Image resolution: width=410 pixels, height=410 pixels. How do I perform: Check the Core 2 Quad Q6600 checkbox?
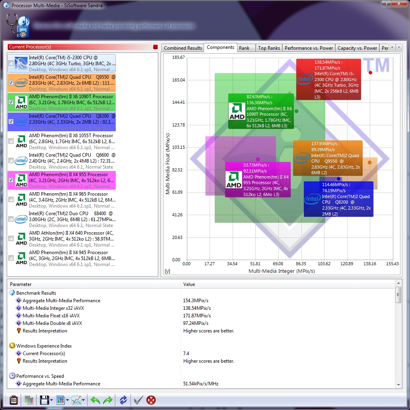(x=11, y=161)
